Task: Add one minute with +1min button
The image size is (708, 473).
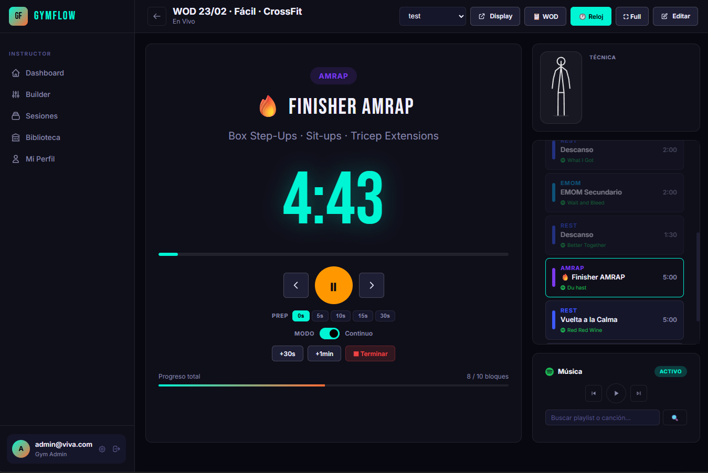Action: click(324, 354)
